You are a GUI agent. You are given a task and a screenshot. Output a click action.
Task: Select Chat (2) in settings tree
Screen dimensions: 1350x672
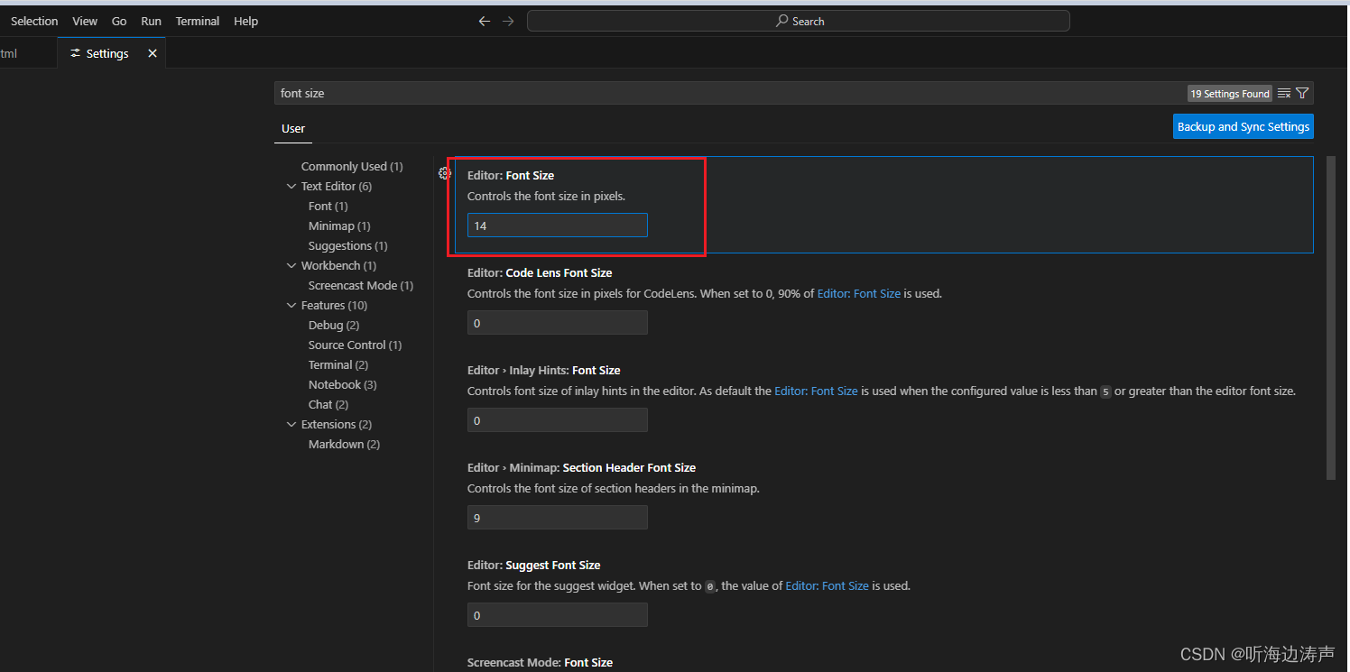(x=328, y=404)
